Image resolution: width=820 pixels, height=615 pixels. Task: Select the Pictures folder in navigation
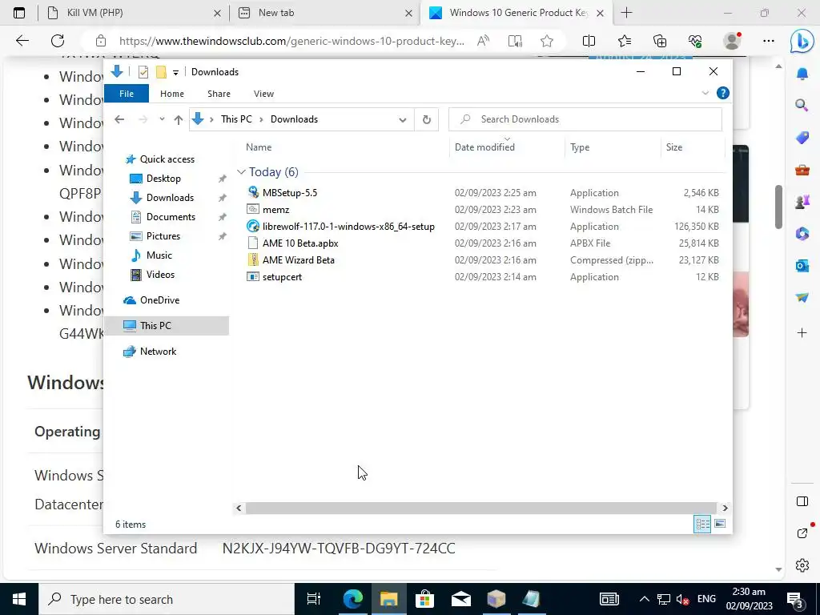(x=163, y=236)
